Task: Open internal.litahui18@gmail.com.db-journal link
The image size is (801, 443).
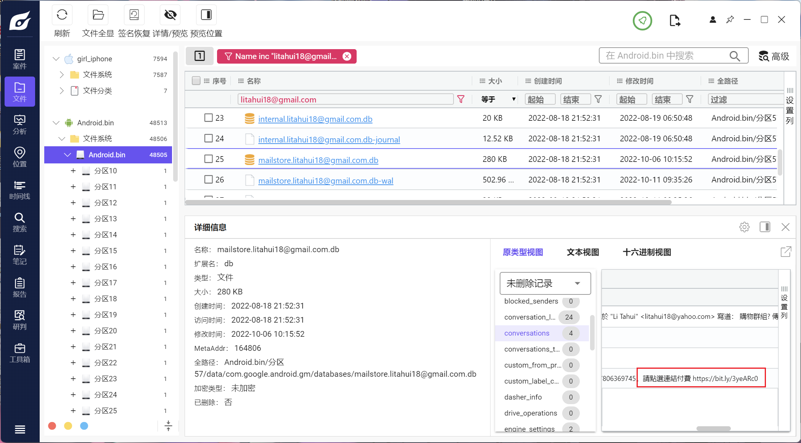Action: pos(329,139)
